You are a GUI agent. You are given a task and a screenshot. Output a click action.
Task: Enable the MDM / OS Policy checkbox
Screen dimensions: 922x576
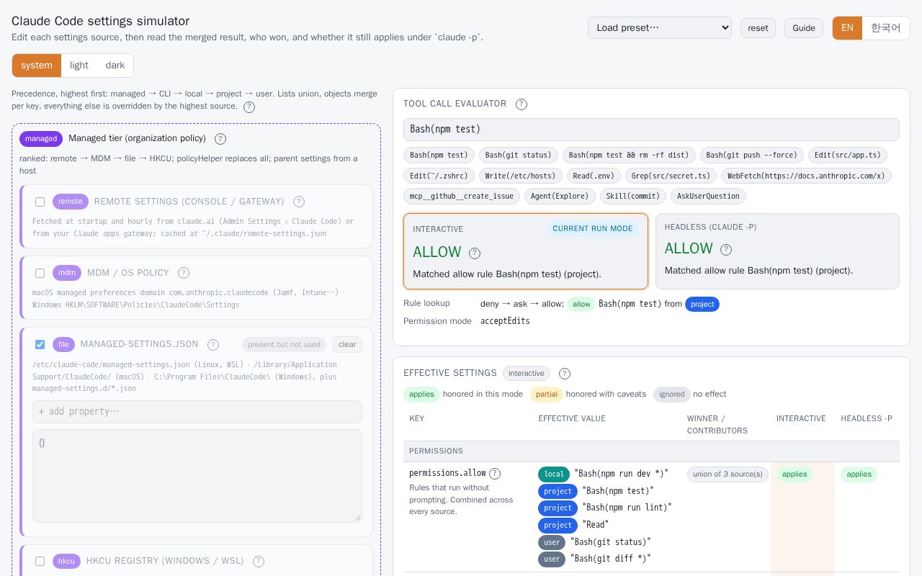click(40, 273)
